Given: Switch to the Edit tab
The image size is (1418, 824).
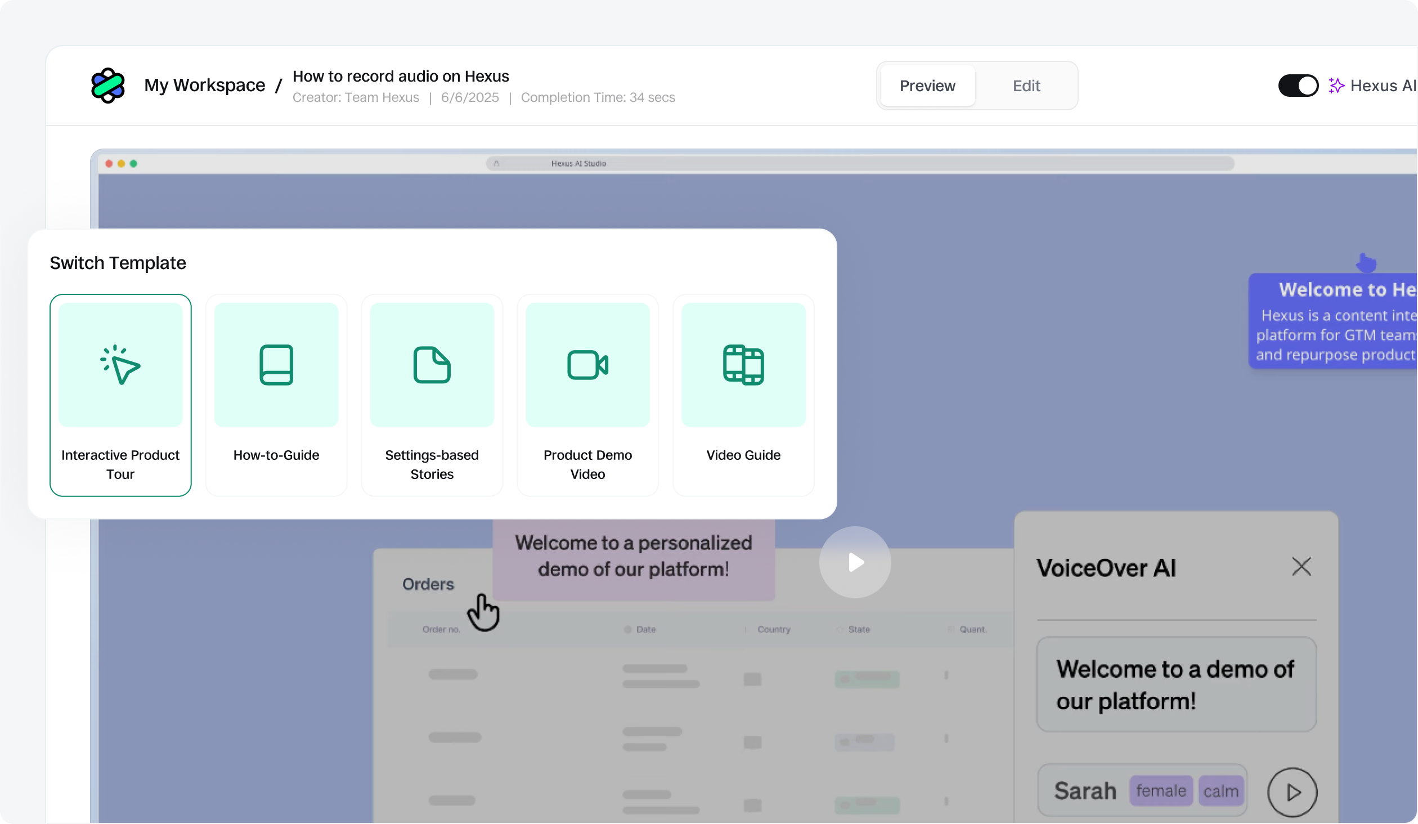Looking at the screenshot, I should 1026,86.
